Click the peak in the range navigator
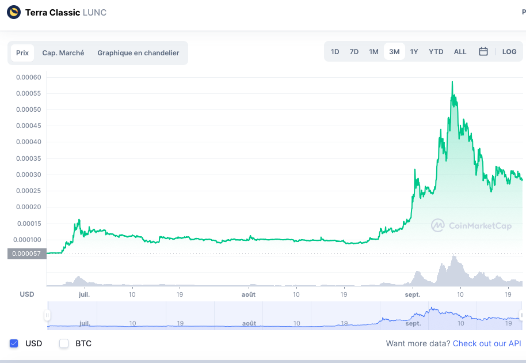This screenshot has width=526, height=363. 433,308
